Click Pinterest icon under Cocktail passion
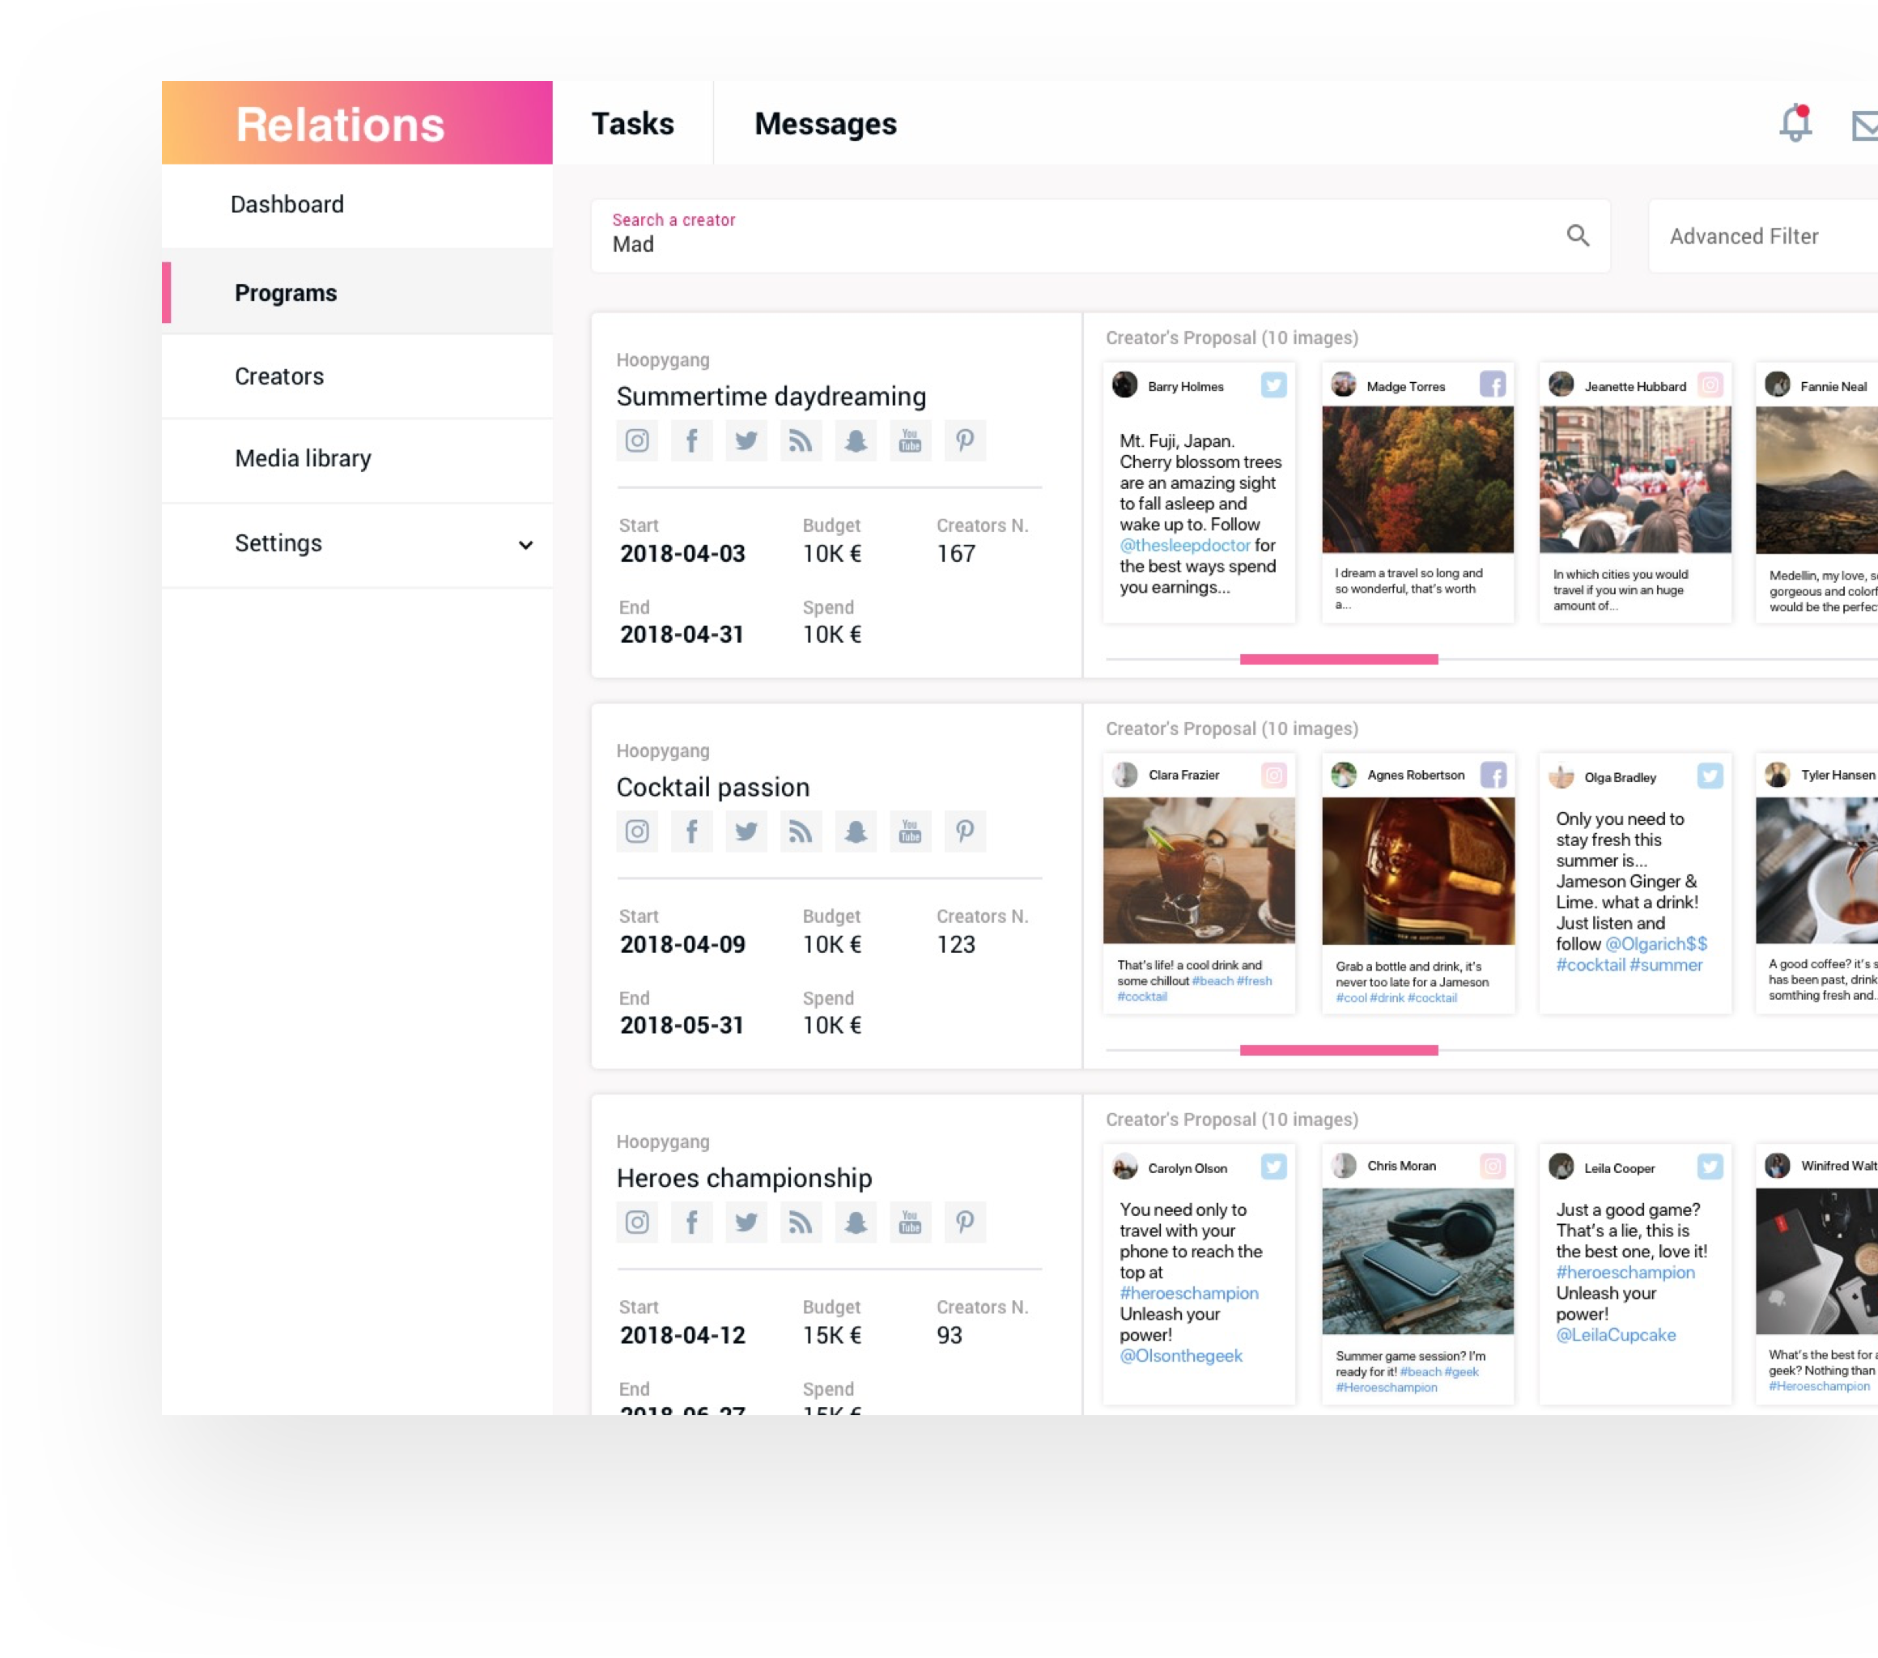 [965, 831]
